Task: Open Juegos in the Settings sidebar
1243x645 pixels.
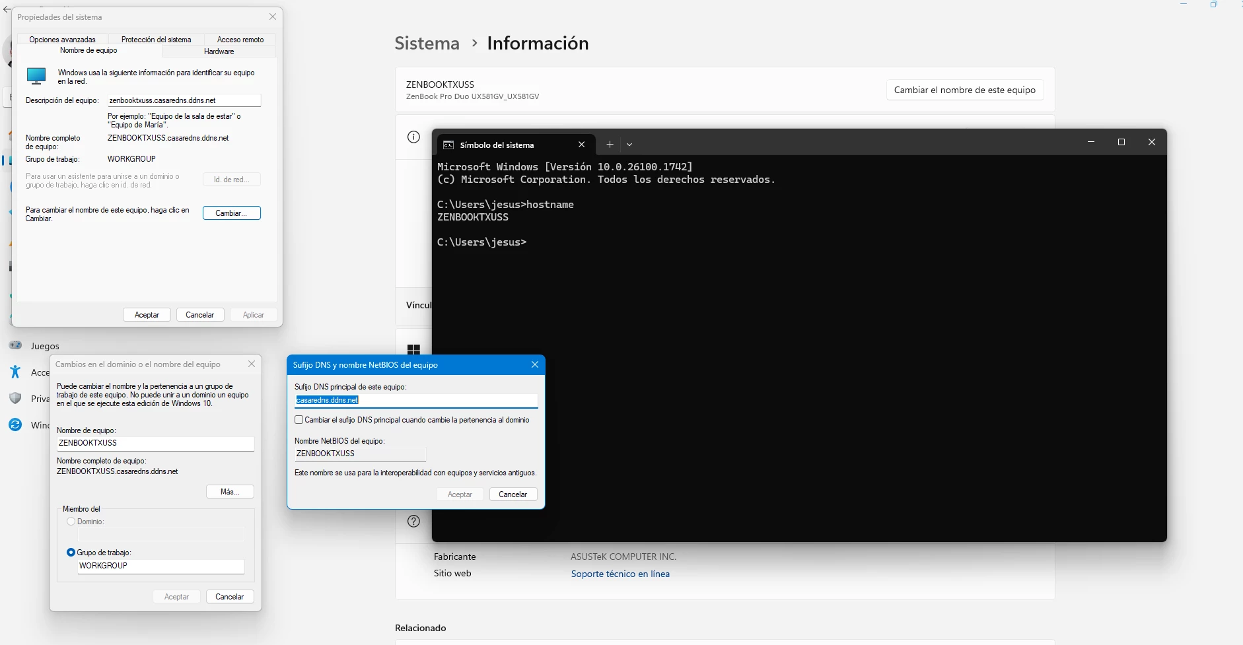Action: [45, 346]
